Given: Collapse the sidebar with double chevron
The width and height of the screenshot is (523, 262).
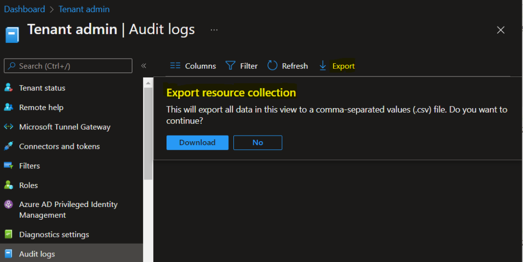Looking at the screenshot, I should 144,66.
